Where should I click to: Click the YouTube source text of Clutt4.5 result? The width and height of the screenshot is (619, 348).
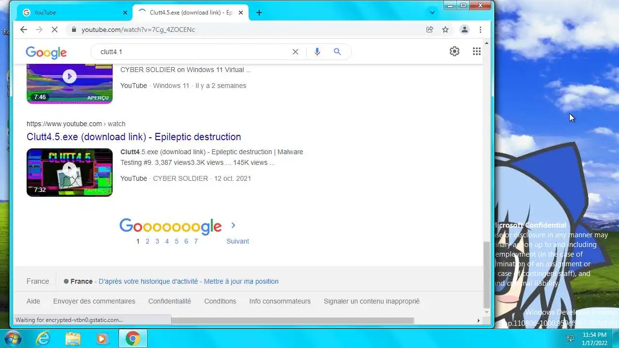(133, 178)
